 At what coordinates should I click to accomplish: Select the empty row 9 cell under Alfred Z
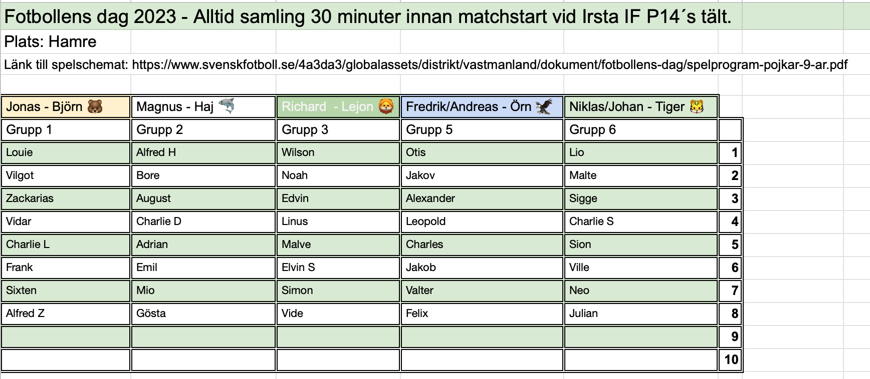coord(66,336)
